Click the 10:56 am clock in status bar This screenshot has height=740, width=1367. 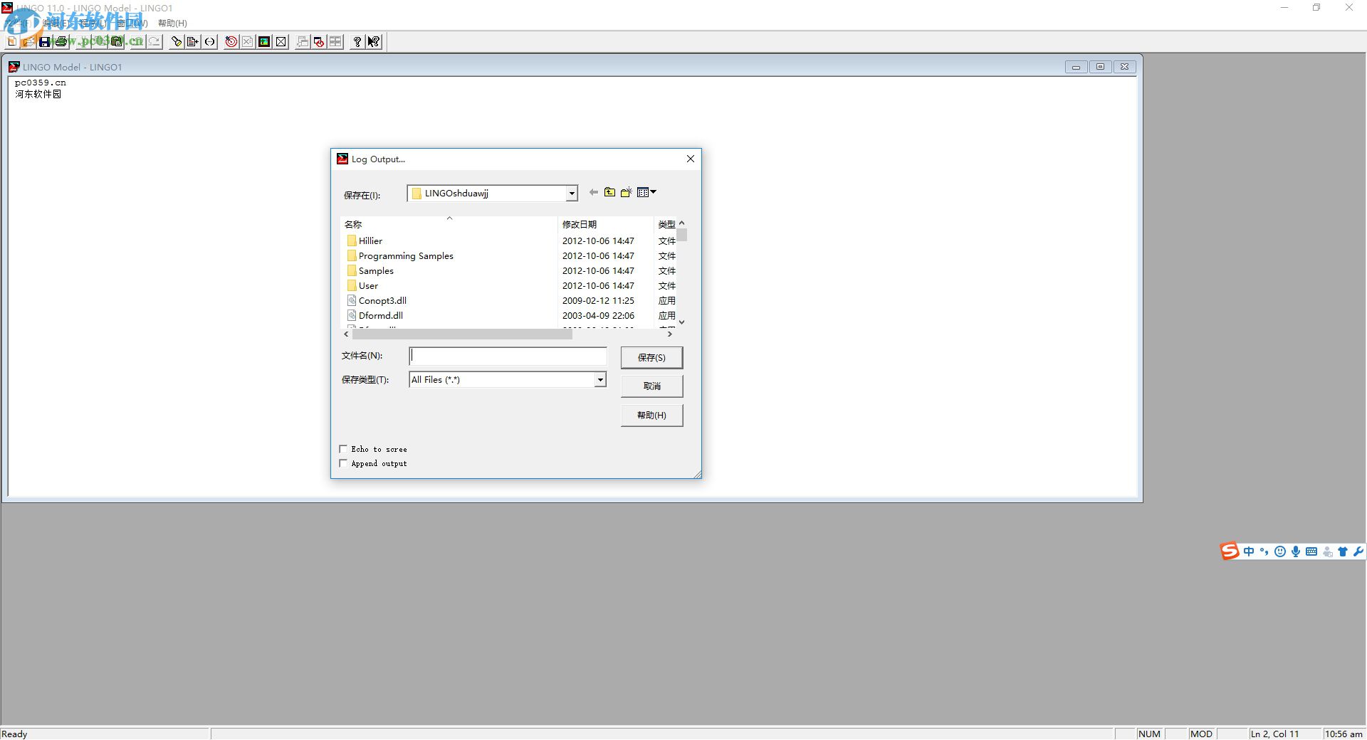pos(1344,734)
